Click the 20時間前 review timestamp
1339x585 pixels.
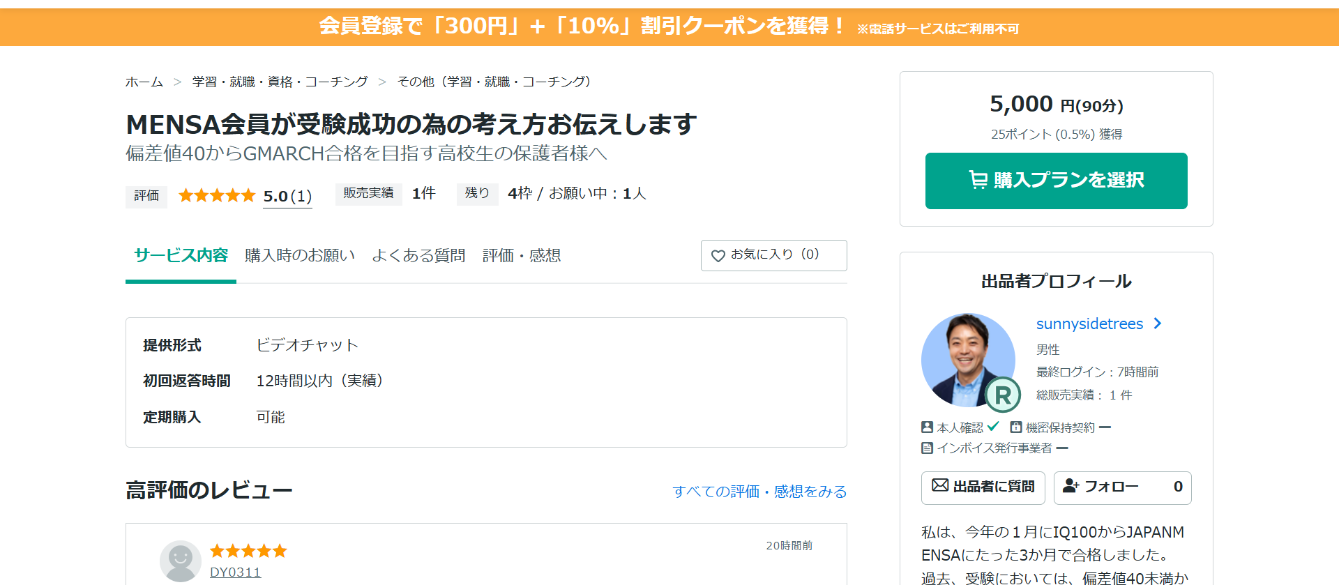pyautogui.click(x=789, y=545)
